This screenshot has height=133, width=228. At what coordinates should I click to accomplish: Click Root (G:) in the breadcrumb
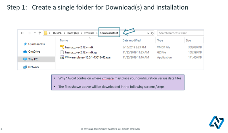74,33
